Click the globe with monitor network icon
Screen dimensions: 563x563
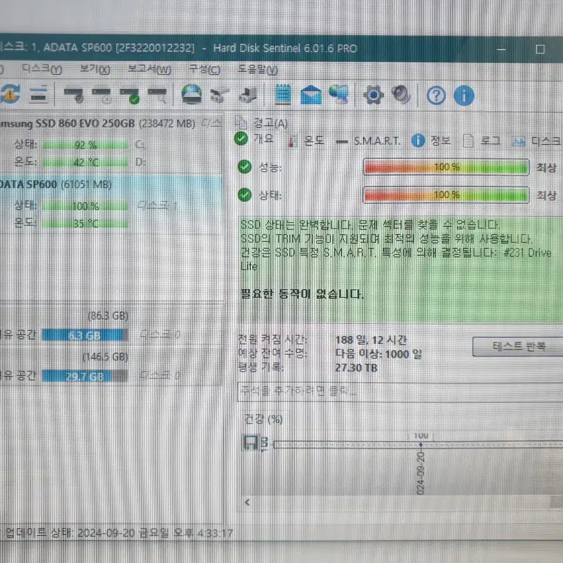(x=338, y=94)
